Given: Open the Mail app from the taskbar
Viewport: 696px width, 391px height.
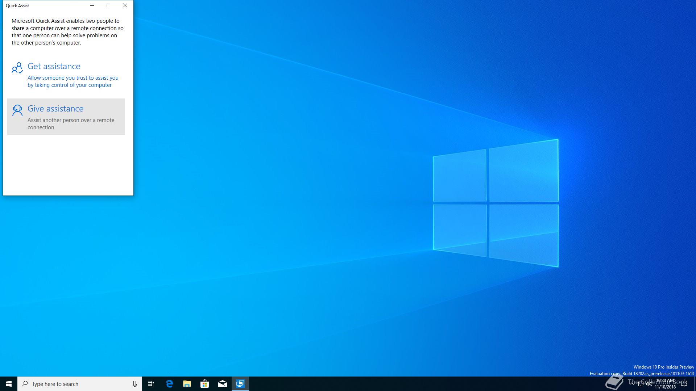Looking at the screenshot, I should (222, 384).
